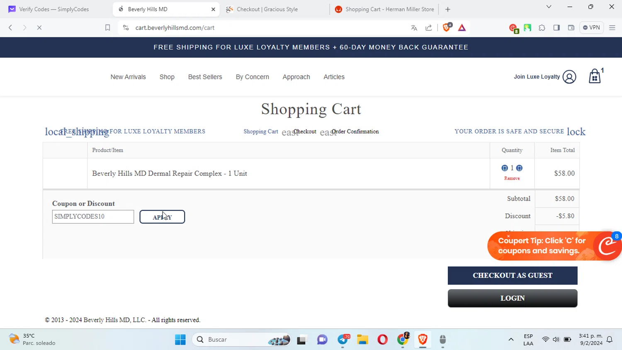Open the notifications bell
This screenshot has height=350, width=622.
tap(610, 340)
